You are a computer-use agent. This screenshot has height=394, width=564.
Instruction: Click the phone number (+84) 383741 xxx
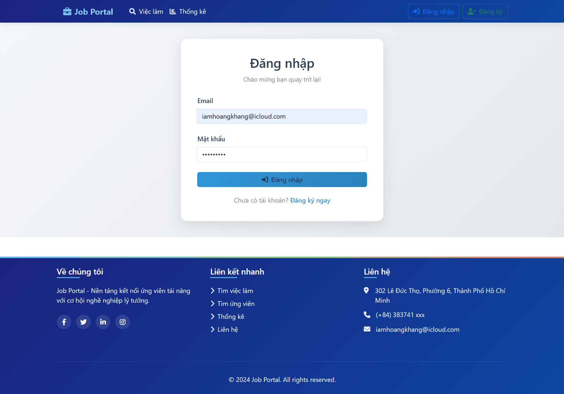click(400, 315)
